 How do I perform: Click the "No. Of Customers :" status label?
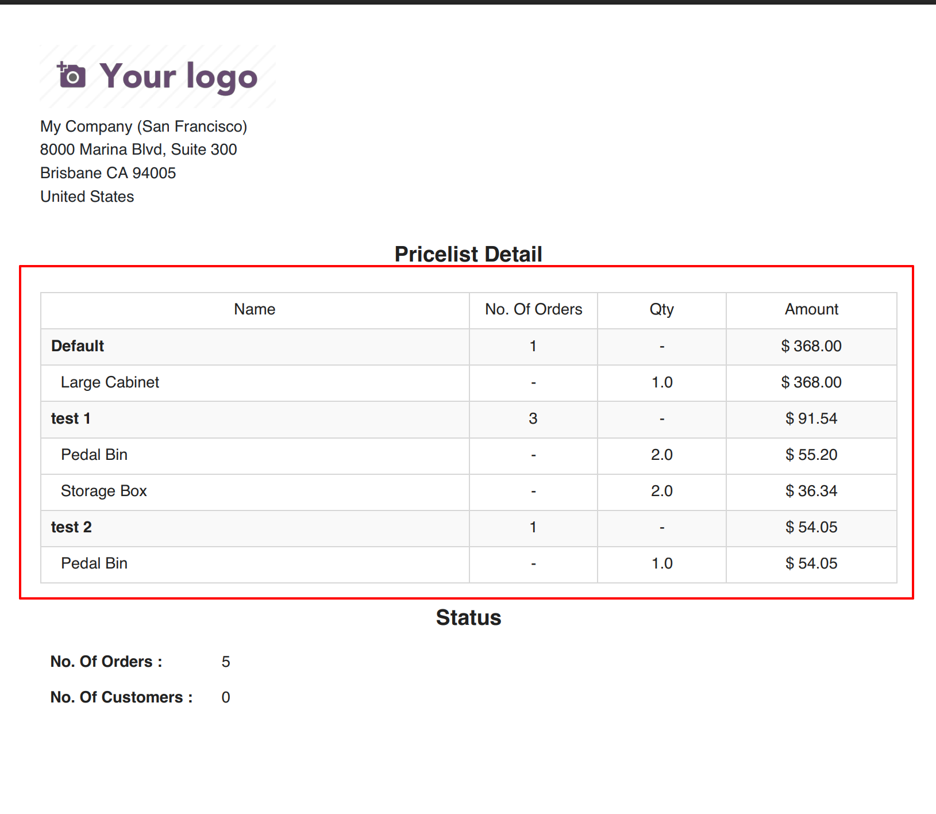click(x=121, y=697)
